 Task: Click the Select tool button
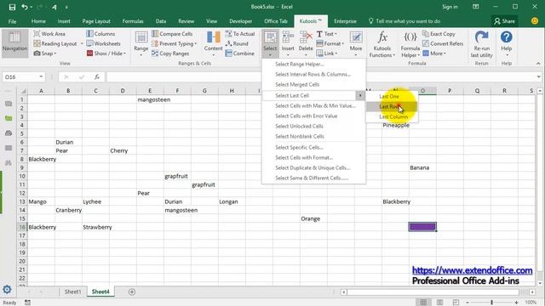270,43
